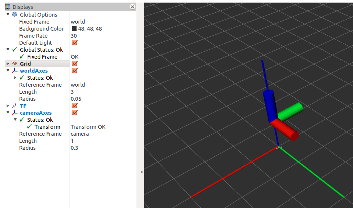353x208 pixels.
Task: Click the Default Light property label
Action: click(36, 43)
